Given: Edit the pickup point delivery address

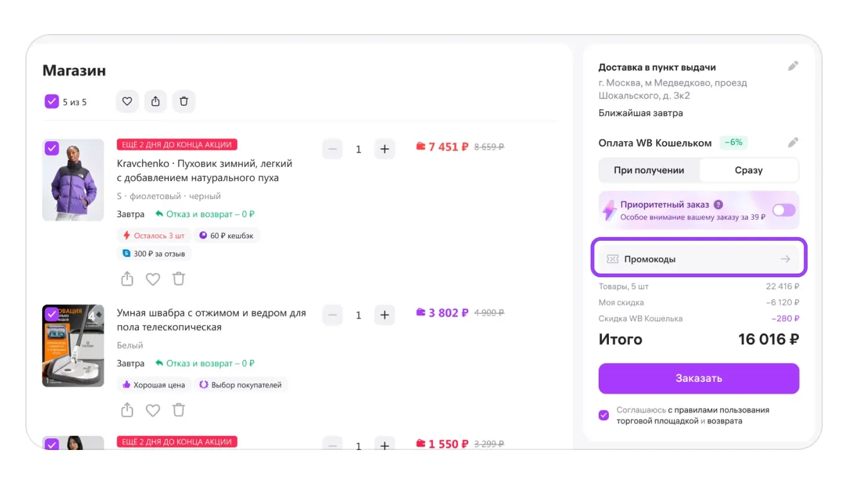Looking at the screenshot, I should pyautogui.click(x=793, y=66).
